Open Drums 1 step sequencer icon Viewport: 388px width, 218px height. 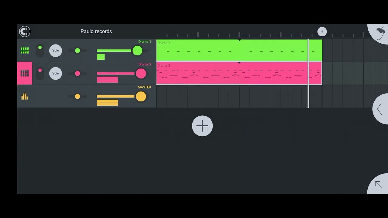(25, 50)
